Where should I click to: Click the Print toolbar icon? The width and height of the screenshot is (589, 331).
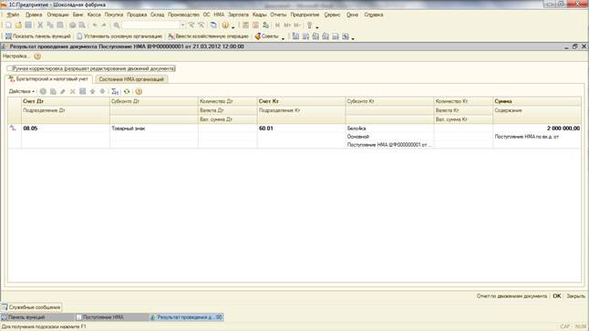73,26
